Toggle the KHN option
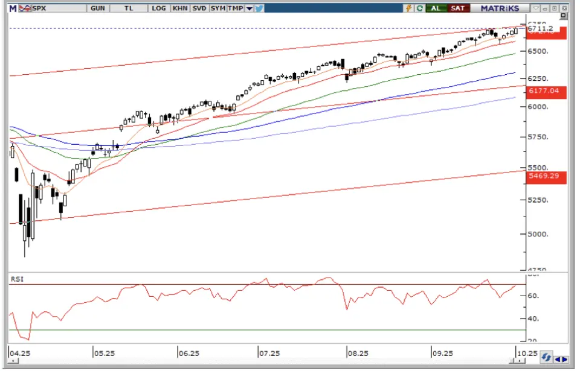 click(x=179, y=8)
